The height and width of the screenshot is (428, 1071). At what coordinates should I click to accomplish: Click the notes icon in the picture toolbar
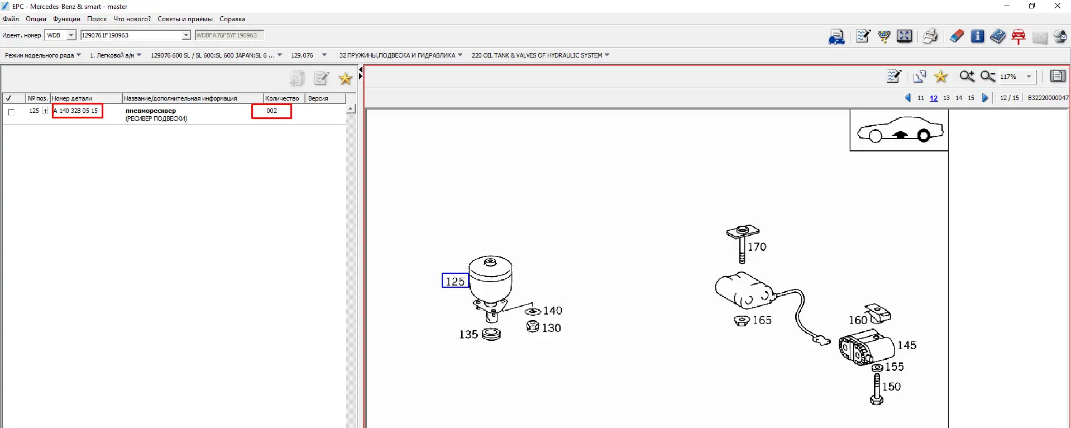pyautogui.click(x=894, y=77)
